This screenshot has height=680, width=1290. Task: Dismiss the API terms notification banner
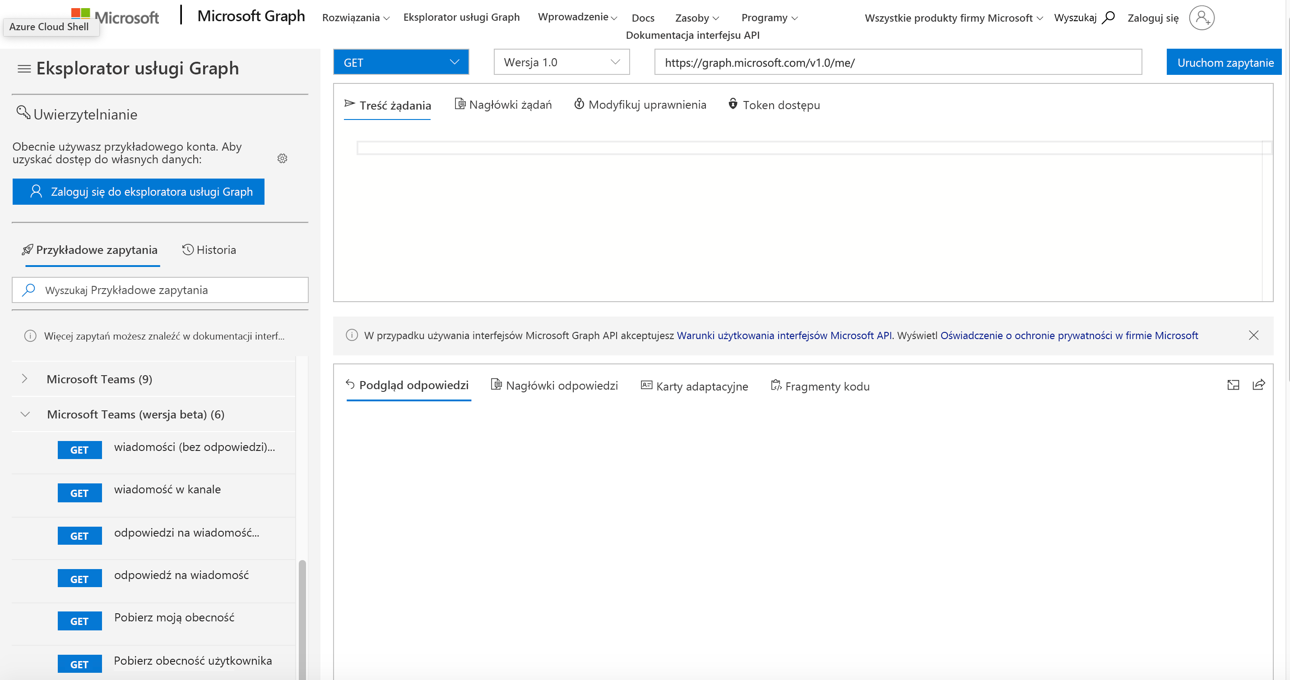(1254, 335)
